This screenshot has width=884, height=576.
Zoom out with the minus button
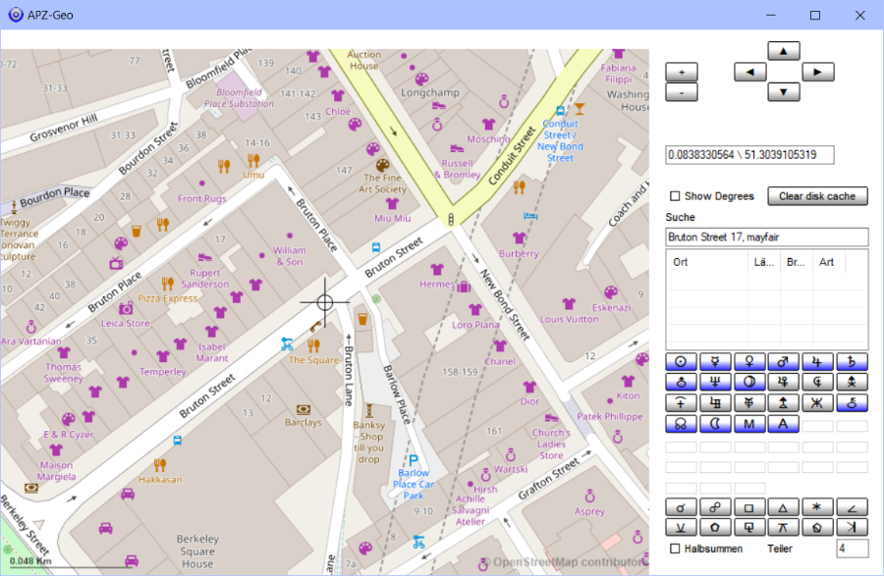pos(681,92)
